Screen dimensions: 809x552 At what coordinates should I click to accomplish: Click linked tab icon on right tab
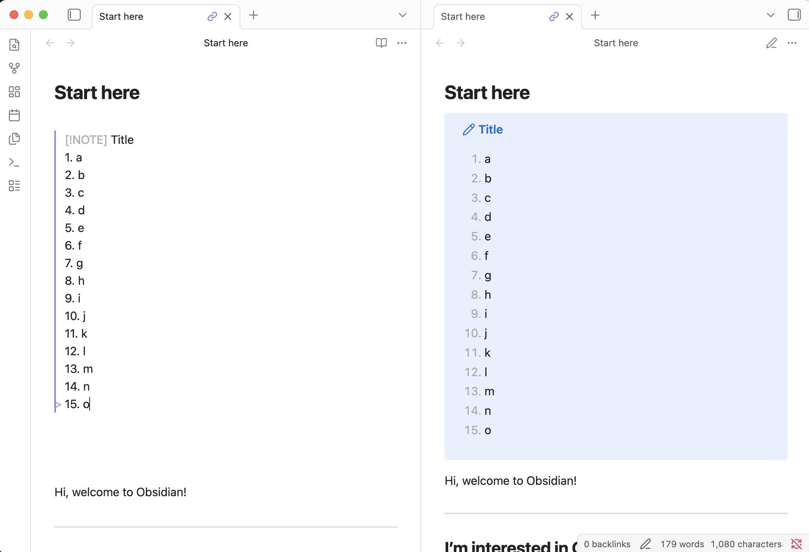554,17
